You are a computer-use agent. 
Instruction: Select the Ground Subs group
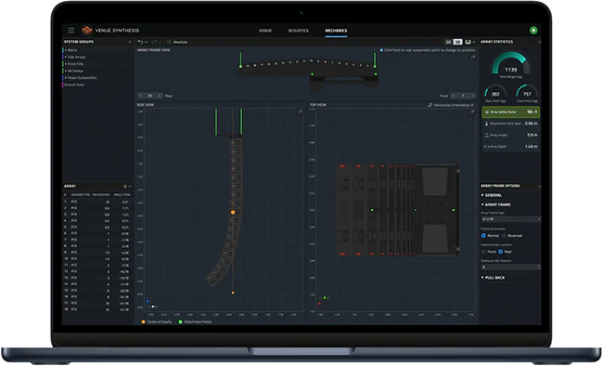[74, 85]
